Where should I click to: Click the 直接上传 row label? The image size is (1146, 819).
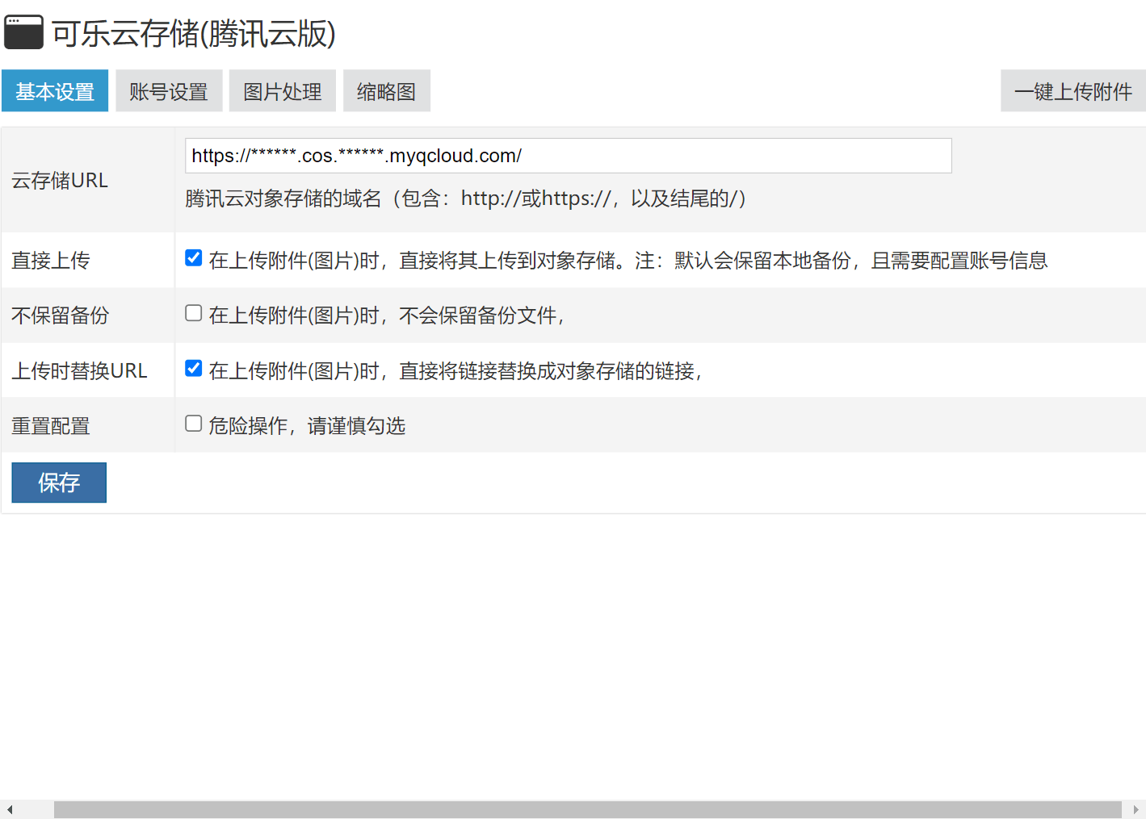click(51, 261)
